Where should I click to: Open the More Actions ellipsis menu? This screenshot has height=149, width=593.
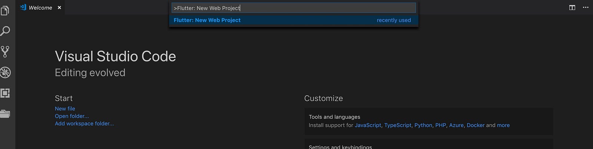click(x=586, y=7)
